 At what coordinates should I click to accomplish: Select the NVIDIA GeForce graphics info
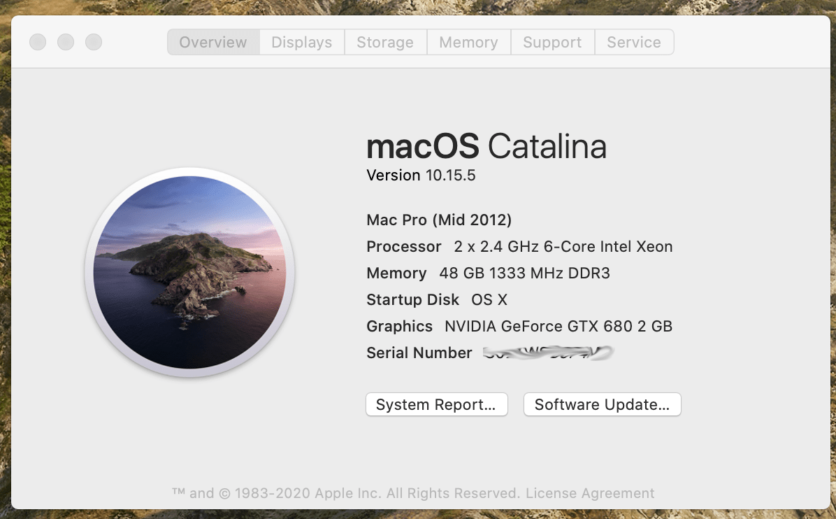click(x=519, y=326)
